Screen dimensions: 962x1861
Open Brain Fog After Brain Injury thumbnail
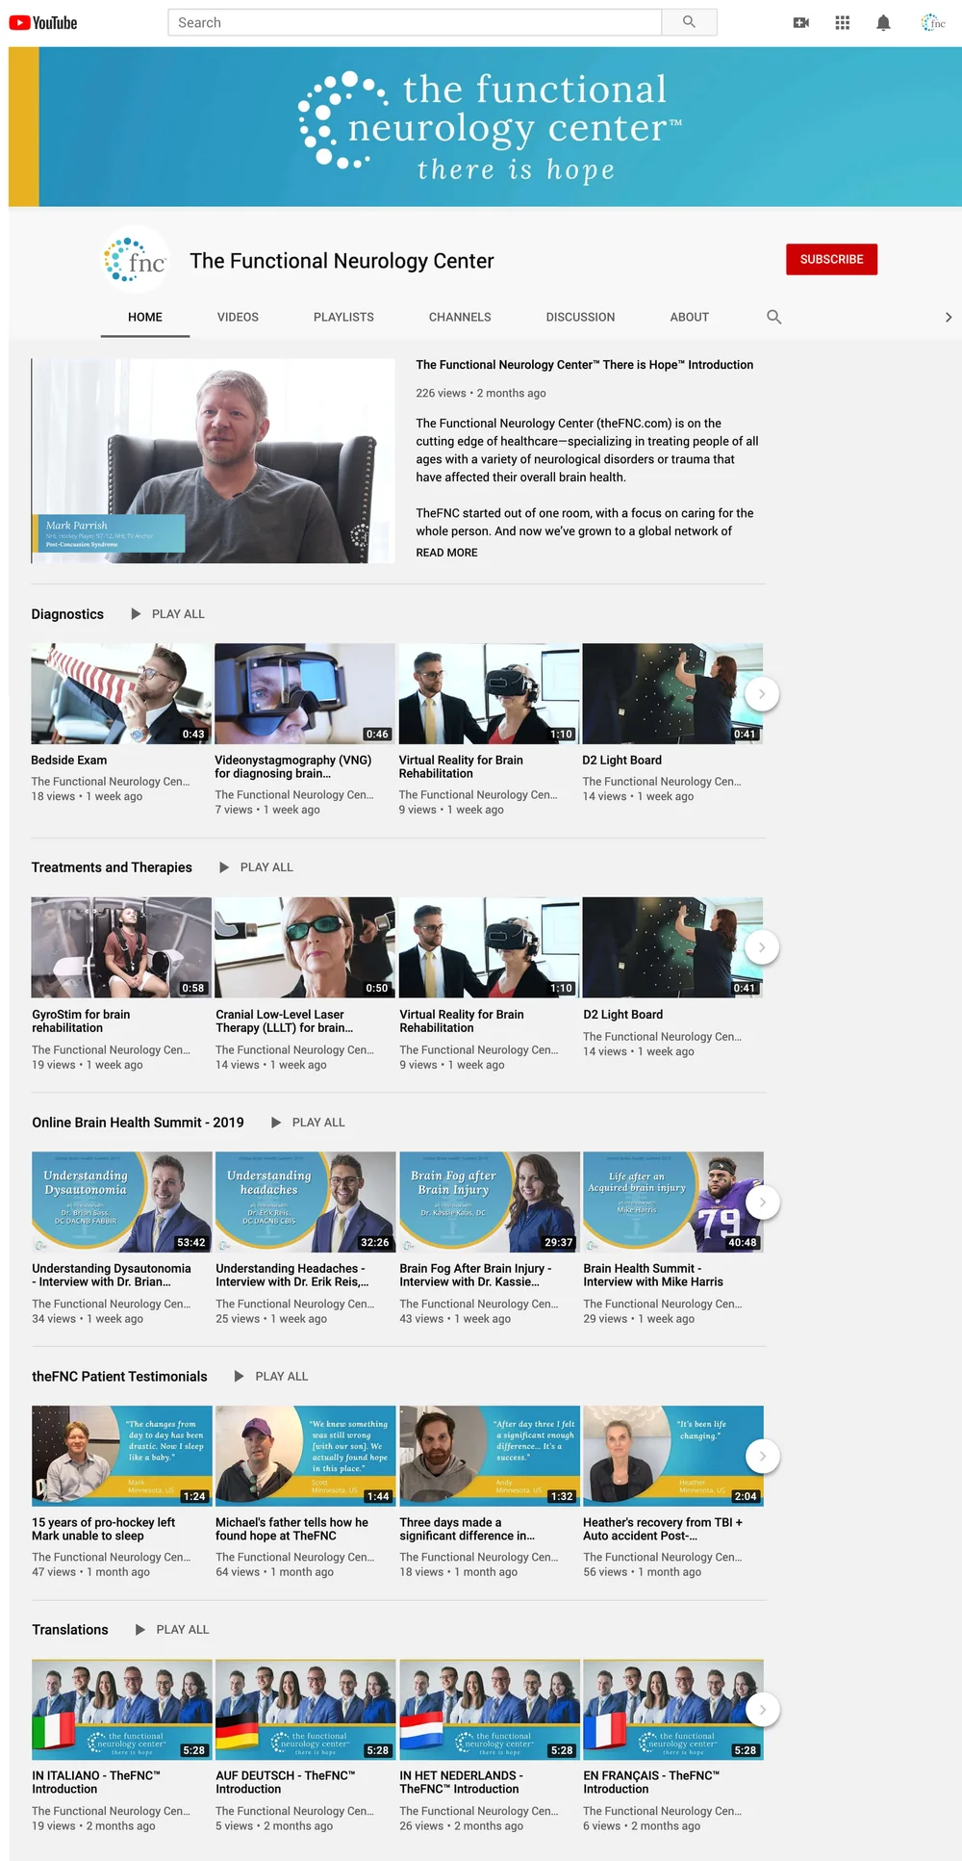click(490, 1202)
